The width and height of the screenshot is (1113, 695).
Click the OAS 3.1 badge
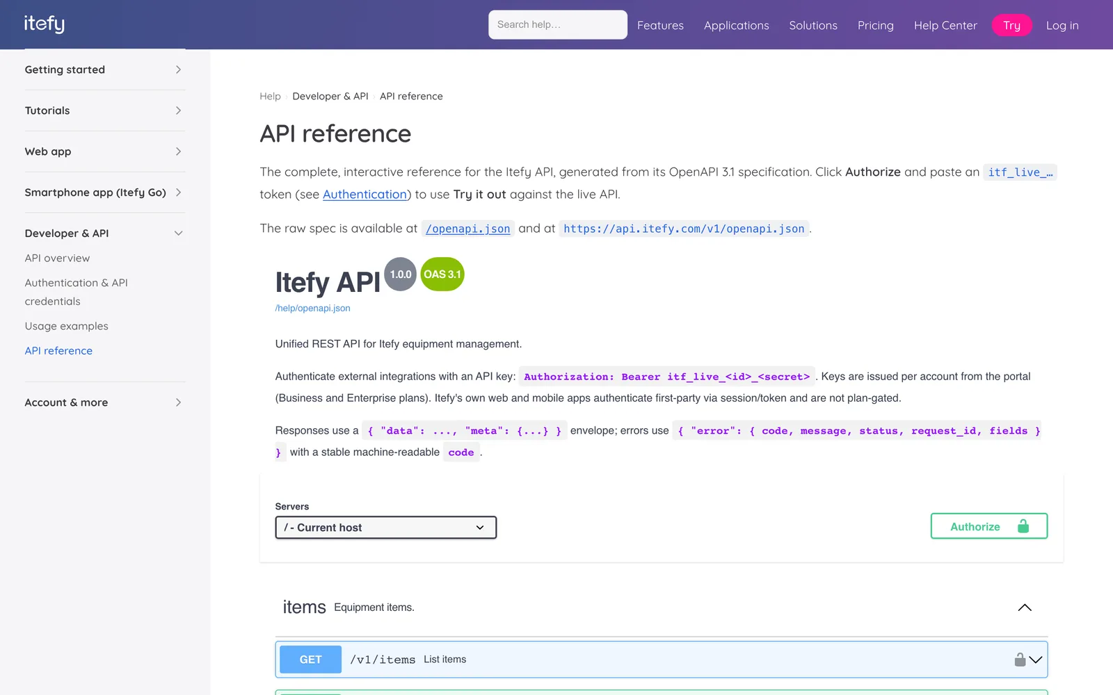click(x=442, y=274)
